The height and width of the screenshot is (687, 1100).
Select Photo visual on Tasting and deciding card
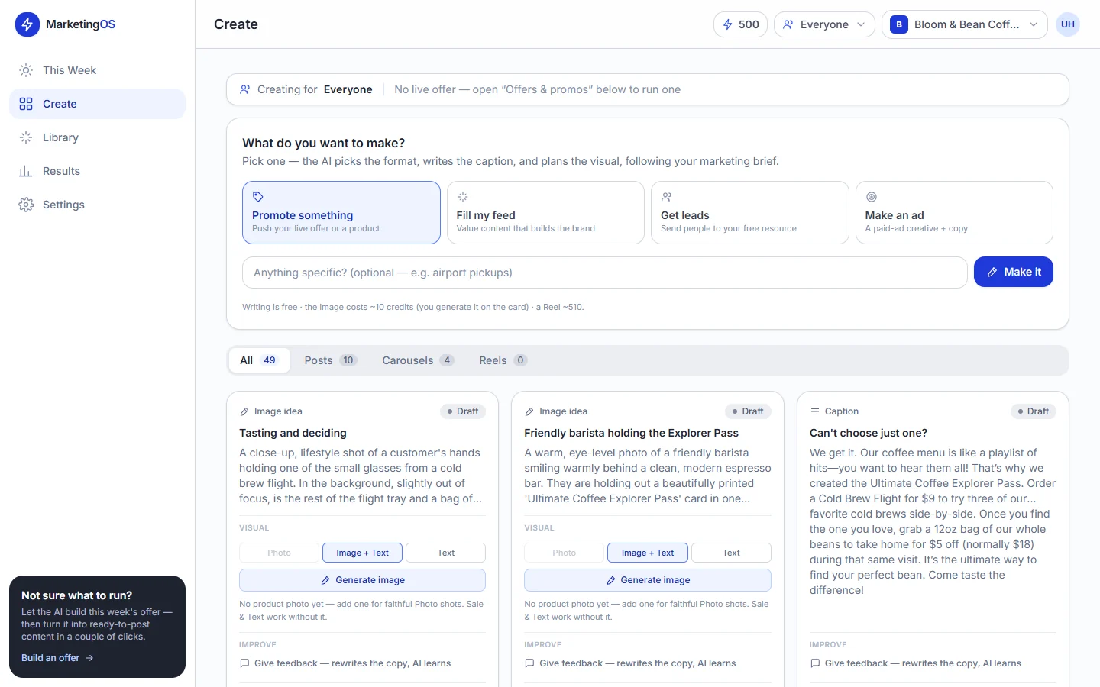click(x=280, y=553)
